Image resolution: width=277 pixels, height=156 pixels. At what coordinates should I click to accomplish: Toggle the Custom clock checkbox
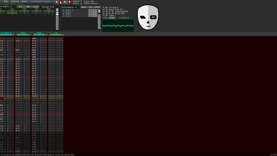click(x=128, y=18)
